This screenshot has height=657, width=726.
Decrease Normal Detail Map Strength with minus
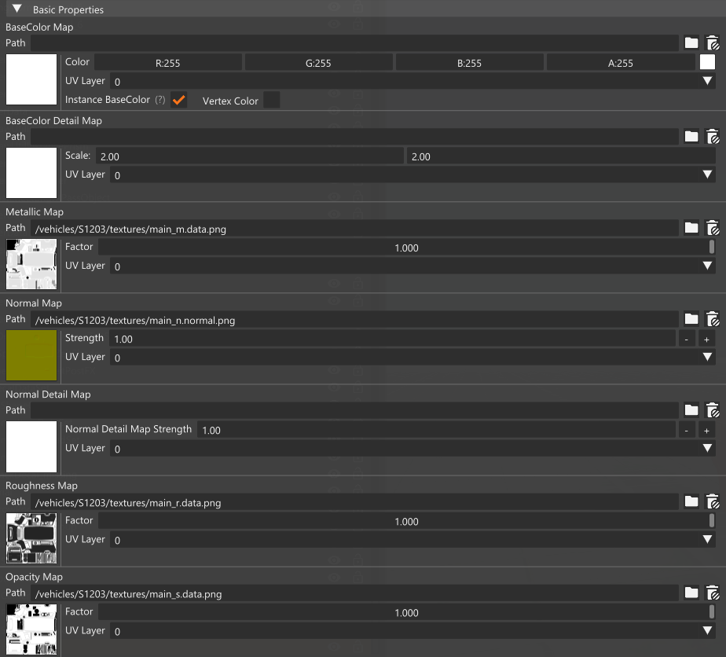tap(686, 431)
